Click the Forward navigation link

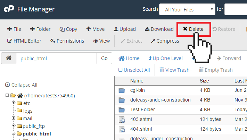pos(229,58)
